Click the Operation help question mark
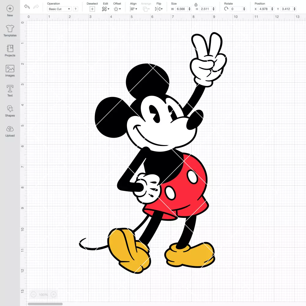Image resolution: width=306 pixels, height=306 pixels. [x=76, y=9]
